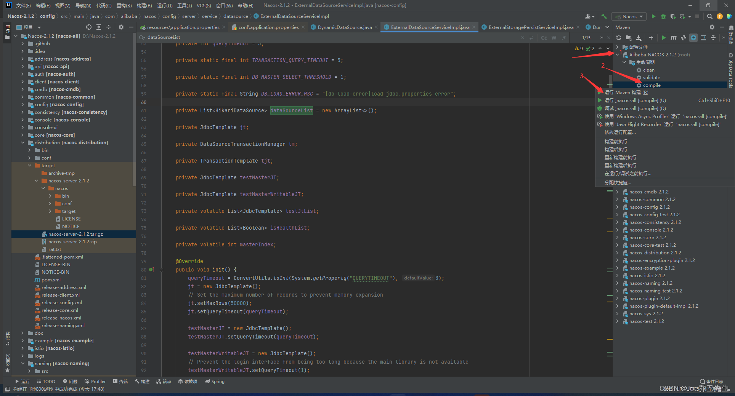Toggle regex option in search bar

[563, 38]
